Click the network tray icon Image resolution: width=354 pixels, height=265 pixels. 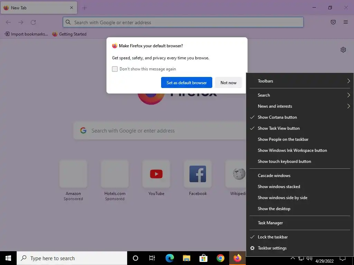(x=301, y=259)
